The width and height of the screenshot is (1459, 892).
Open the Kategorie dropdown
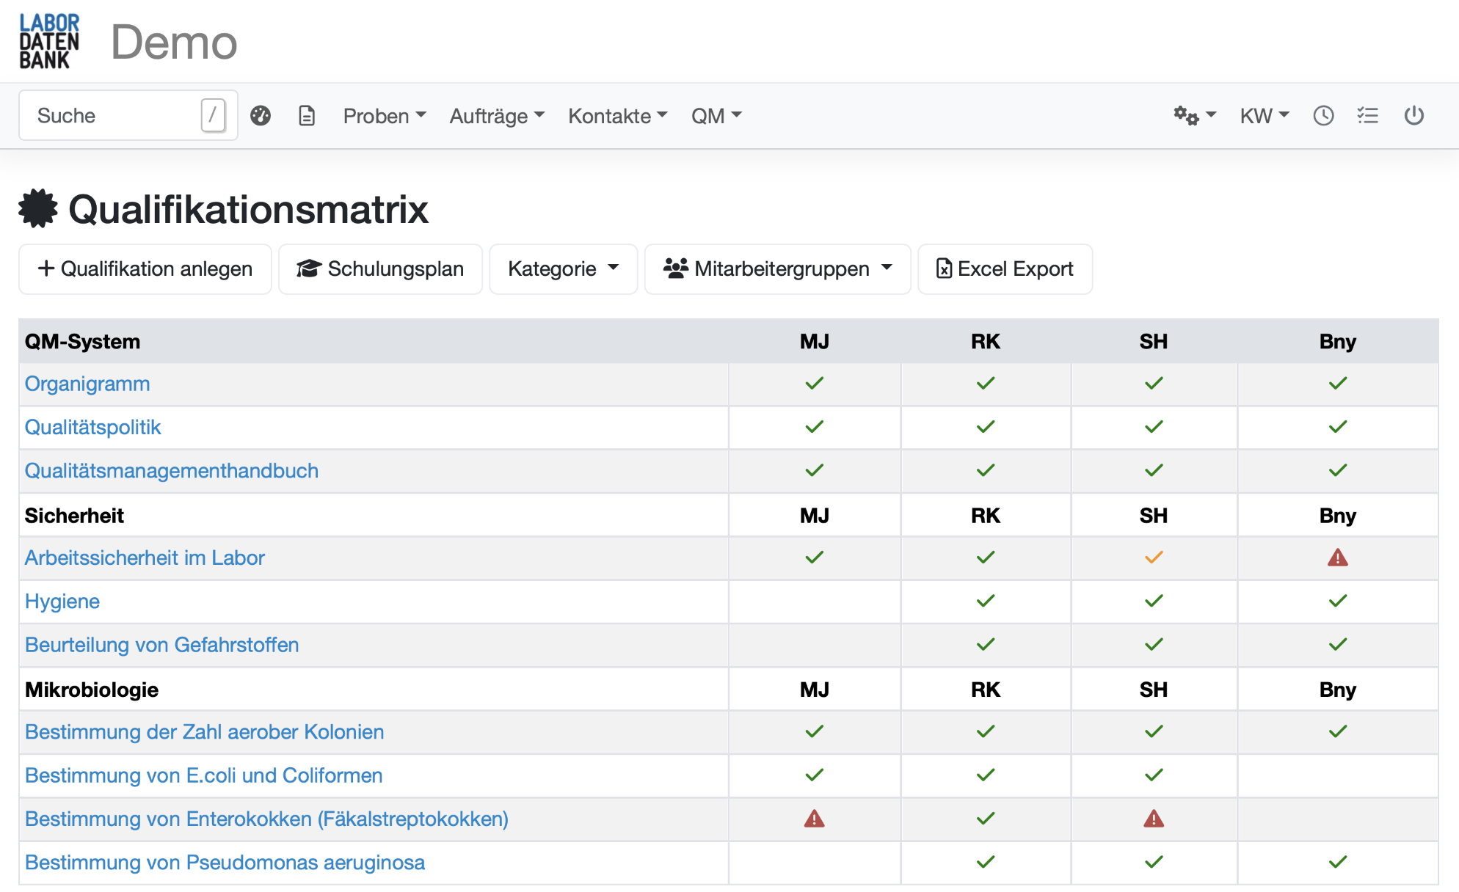[563, 268]
